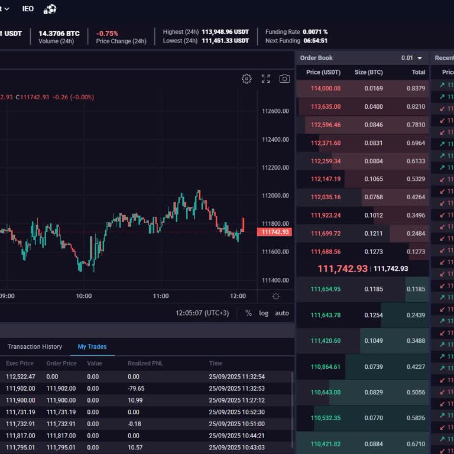
Task: Select trade row with exec price 112,522.47
Action: 146,377
